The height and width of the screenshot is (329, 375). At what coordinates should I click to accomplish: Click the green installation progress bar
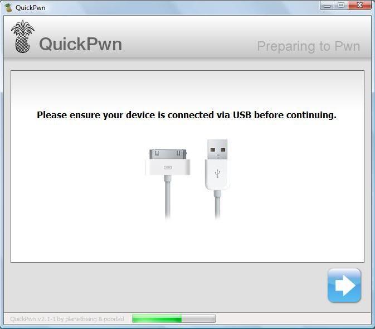(x=174, y=319)
